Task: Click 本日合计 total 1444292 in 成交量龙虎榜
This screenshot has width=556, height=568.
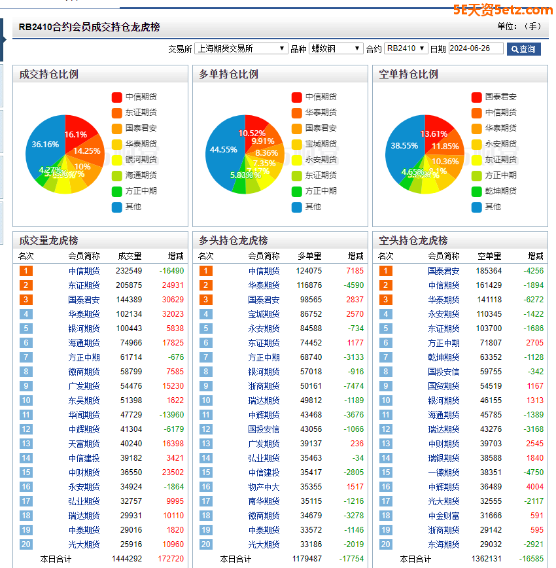Action: point(127,559)
